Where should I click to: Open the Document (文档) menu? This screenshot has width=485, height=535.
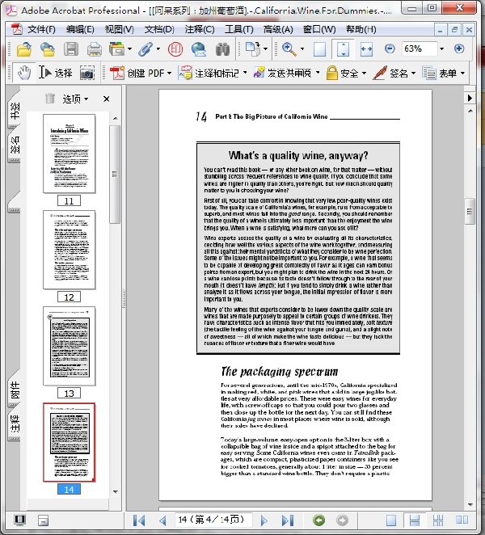coord(159,30)
